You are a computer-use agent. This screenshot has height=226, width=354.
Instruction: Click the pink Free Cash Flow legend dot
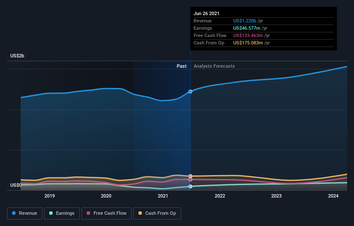pyautogui.click(x=88, y=213)
